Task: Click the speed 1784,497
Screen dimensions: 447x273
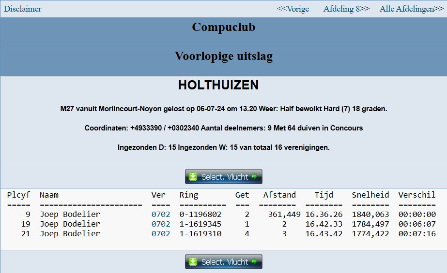Action: tap(370, 224)
